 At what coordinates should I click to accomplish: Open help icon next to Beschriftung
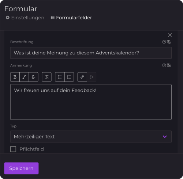(164, 42)
